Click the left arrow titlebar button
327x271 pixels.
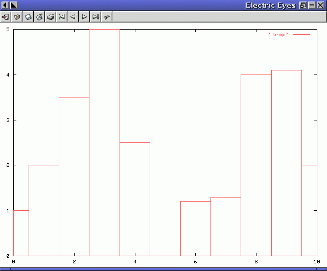(x=5, y=5)
